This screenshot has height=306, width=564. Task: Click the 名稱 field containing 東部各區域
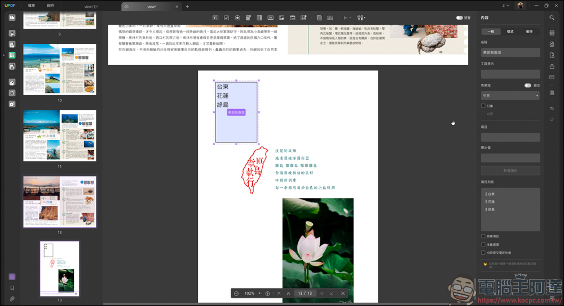click(x=510, y=52)
